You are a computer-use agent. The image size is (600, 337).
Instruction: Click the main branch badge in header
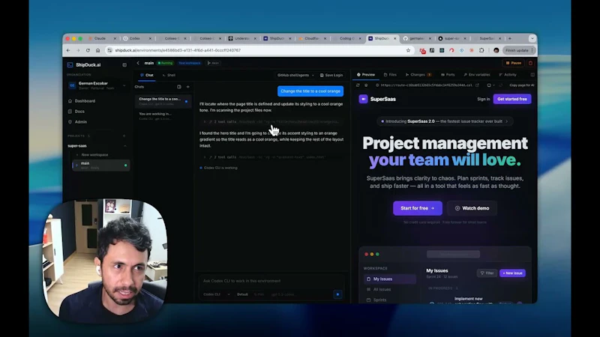[213, 63]
